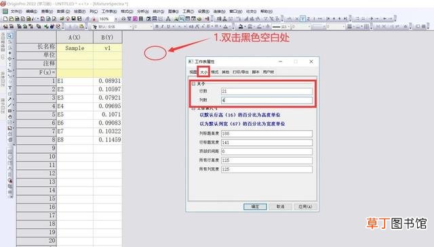Select row header 10
434x247 pixels.
coord(37,156)
